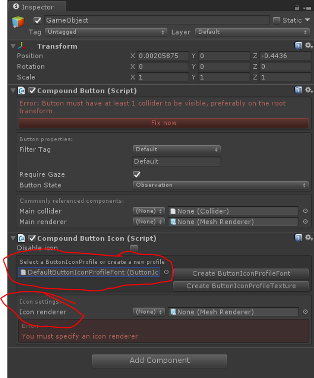Viewport: 314px width, 378px height.
Task: Open Transform component help icon
Action: point(298,45)
